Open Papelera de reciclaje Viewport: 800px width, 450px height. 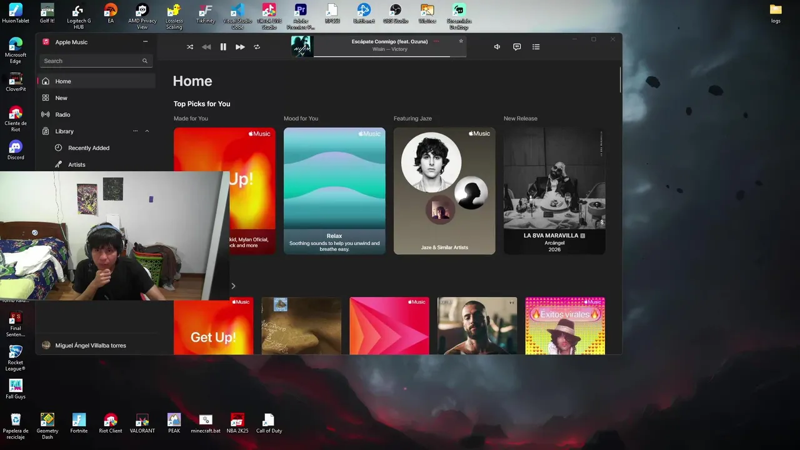click(16, 426)
